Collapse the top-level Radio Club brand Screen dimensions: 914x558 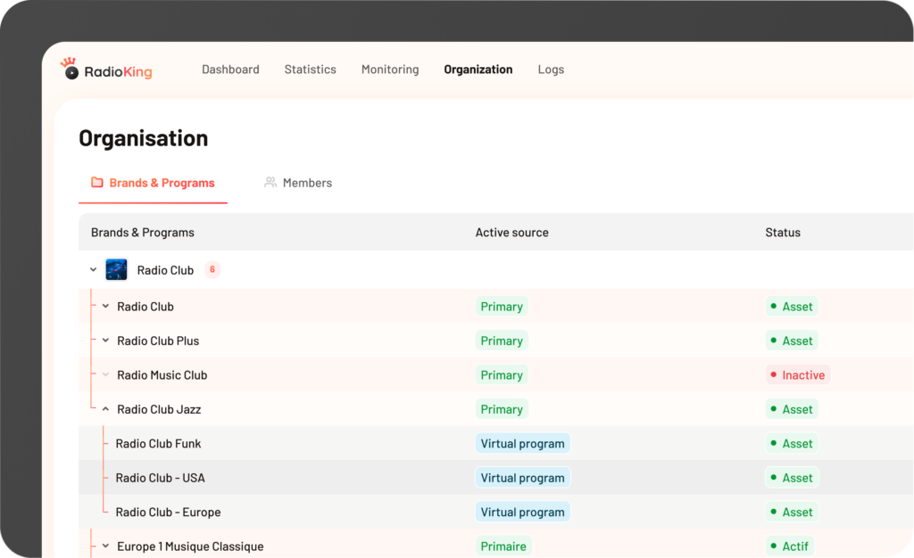[94, 270]
